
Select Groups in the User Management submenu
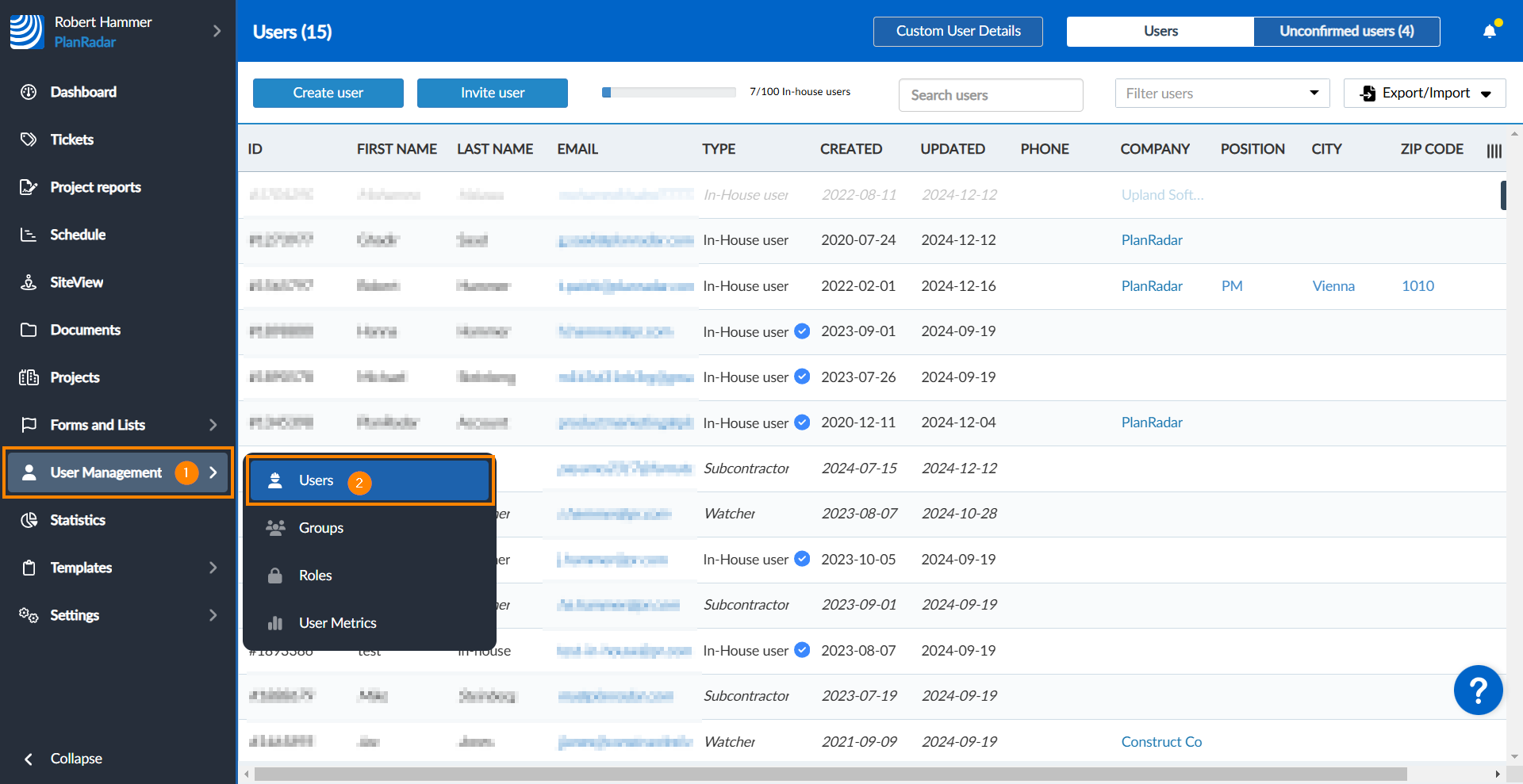point(321,528)
